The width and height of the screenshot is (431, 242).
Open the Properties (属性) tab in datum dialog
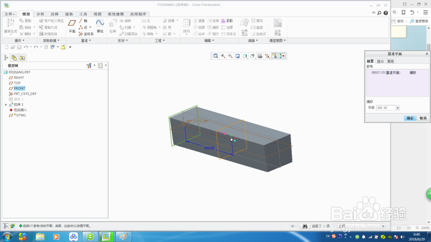390,61
